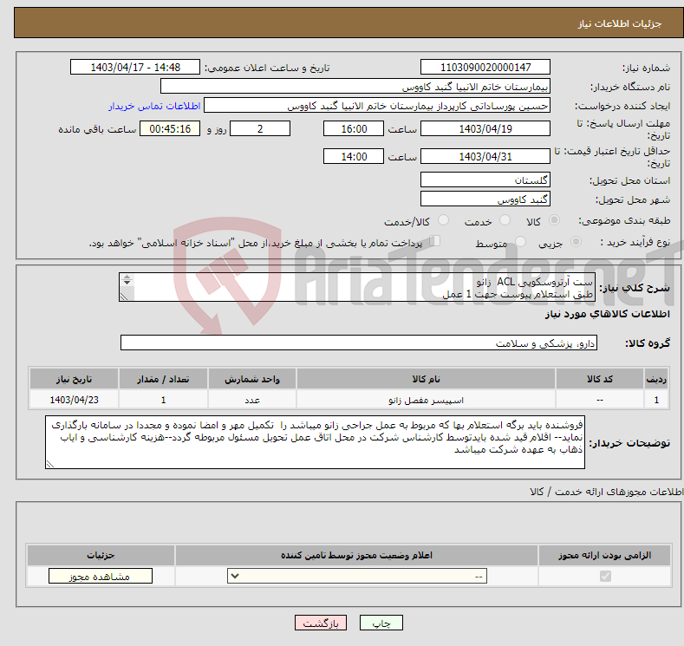
Task: Click the الزامی بودن ارائه مجوز header
Action: click(604, 555)
